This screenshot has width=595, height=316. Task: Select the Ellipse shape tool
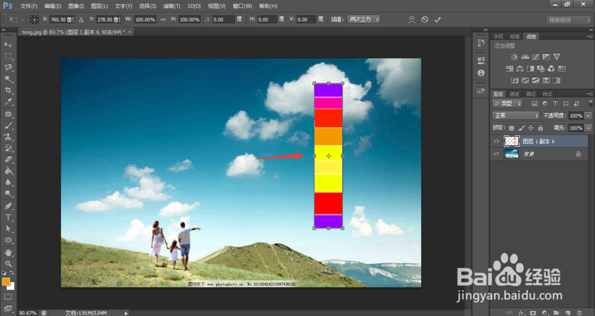[x=8, y=240]
